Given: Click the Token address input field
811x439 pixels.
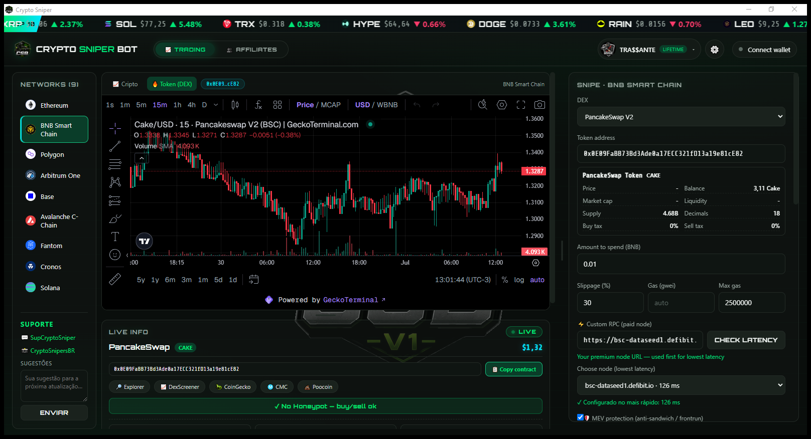Looking at the screenshot, I should click(681, 153).
